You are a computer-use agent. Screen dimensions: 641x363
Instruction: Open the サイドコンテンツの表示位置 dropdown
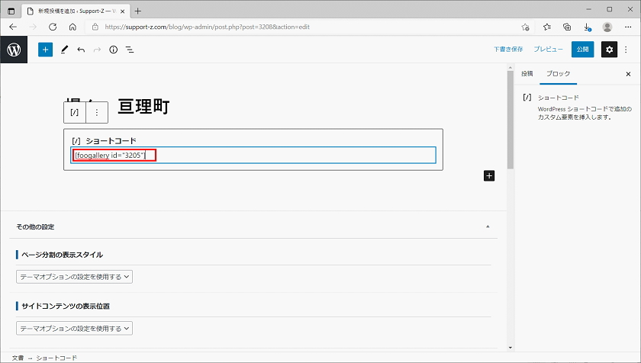coord(74,329)
